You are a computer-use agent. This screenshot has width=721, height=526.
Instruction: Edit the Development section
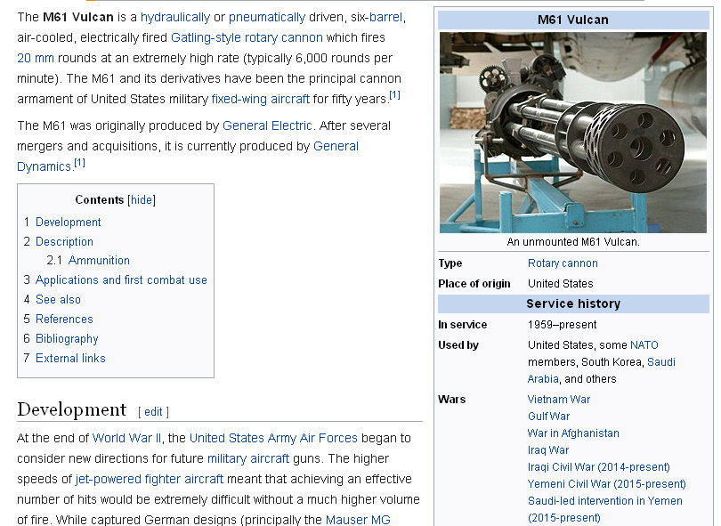tap(153, 411)
